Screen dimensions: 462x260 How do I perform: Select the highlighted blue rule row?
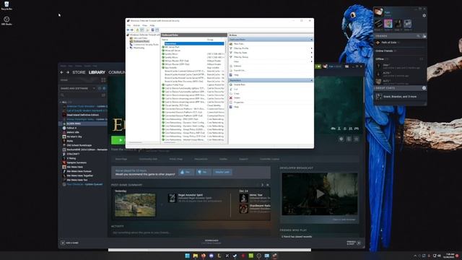(x=194, y=43)
